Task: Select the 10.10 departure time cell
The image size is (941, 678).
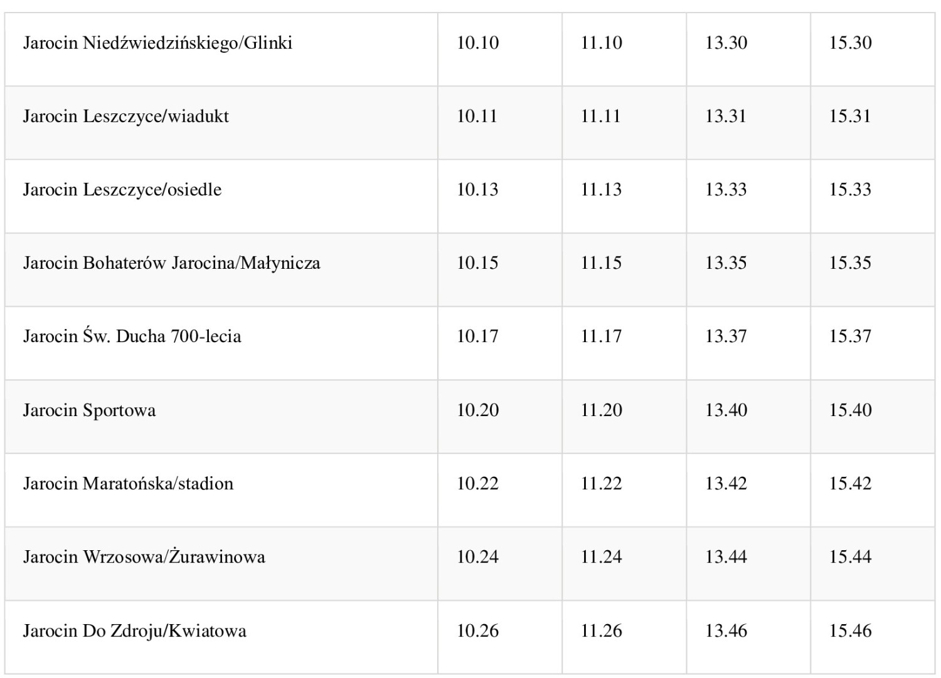Action: point(477,43)
